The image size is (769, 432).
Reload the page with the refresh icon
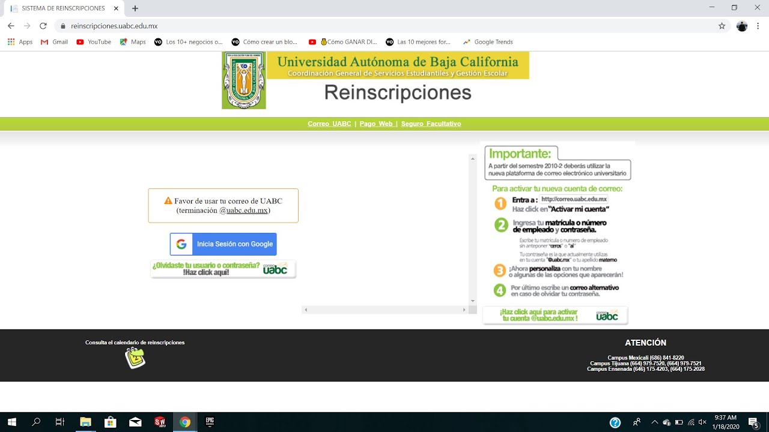pos(43,26)
